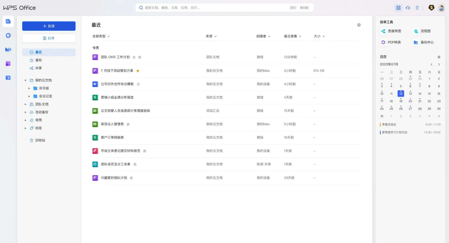
Task: Open the 全部类型 filter dropdown
Action: 101,36
